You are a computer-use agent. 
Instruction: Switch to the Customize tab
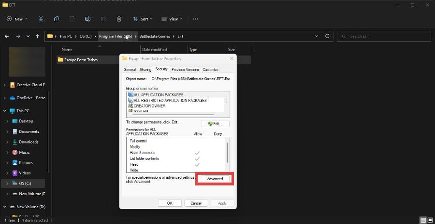click(x=210, y=69)
